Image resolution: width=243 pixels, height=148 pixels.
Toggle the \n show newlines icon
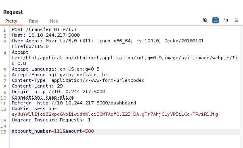coord(226,20)
